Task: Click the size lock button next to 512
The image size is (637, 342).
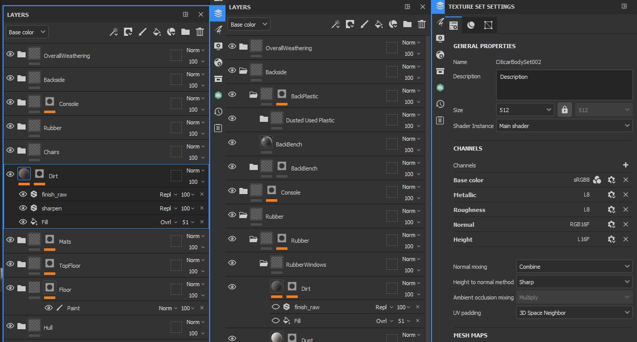Action: (564, 110)
